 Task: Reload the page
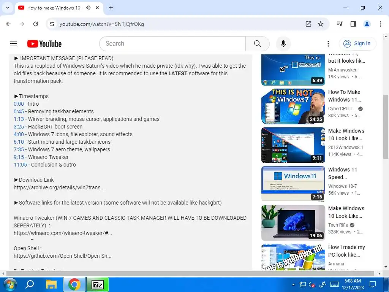[36, 24]
